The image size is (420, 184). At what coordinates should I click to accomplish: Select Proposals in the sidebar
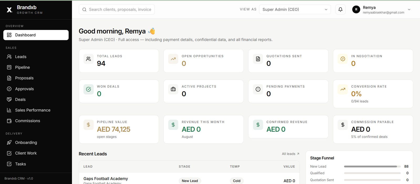[x=36, y=78]
